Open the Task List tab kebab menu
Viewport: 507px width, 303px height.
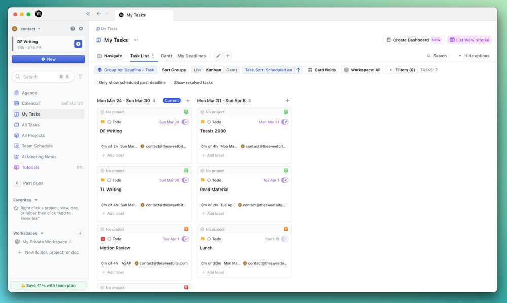(x=153, y=56)
